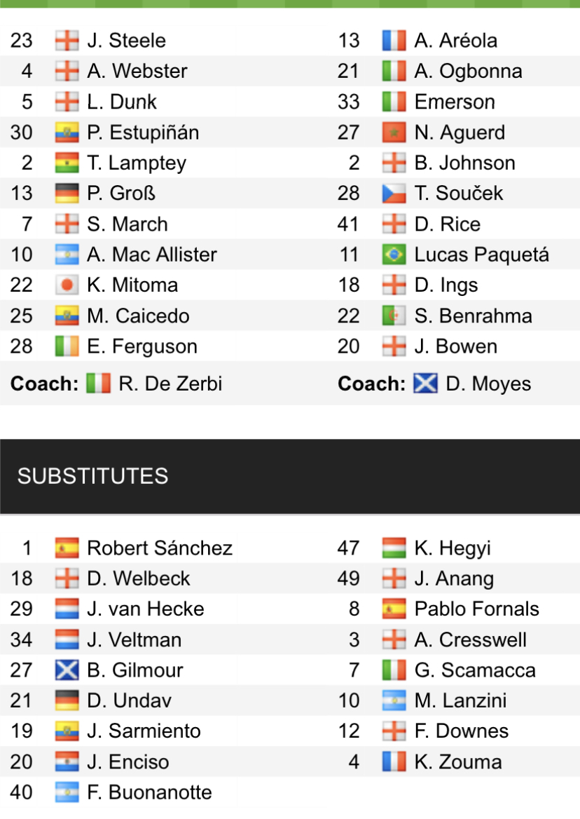Click the Japan flag beside K. Mitoma
580x819 pixels.
(x=67, y=285)
